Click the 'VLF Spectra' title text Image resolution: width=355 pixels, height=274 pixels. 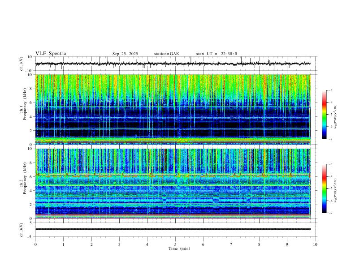click(x=51, y=54)
